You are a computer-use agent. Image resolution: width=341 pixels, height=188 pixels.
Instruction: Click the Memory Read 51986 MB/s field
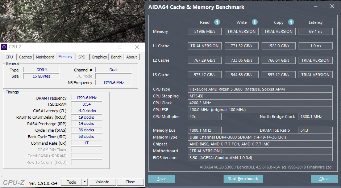point(205,31)
